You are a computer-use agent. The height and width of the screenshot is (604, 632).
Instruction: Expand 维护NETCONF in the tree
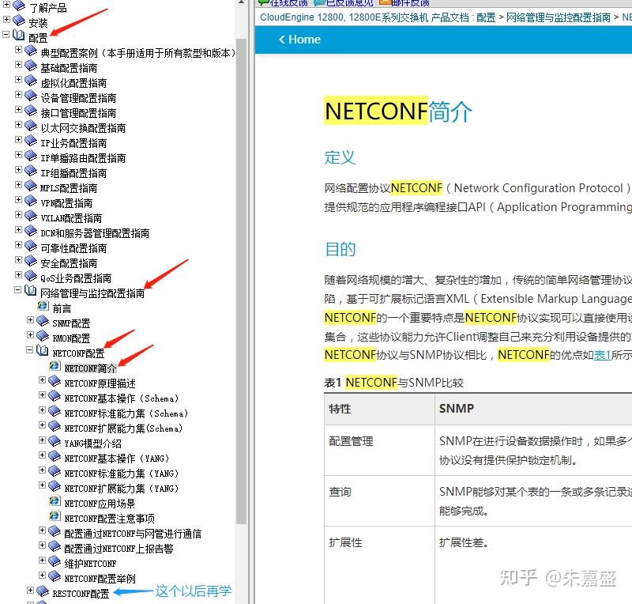tap(42, 561)
